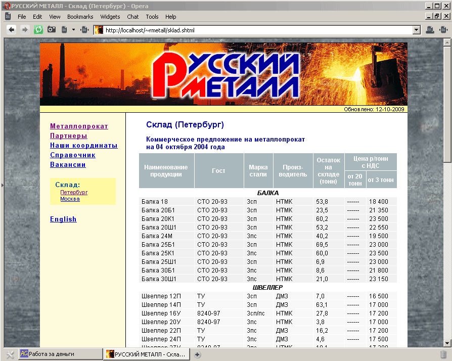
Task: Click the printer icon right of the address bar
Action: (430, 30)
